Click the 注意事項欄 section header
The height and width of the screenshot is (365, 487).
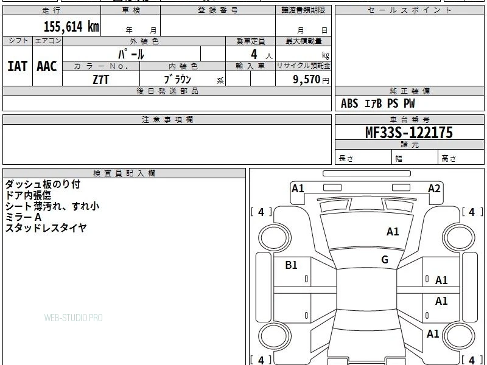pyautogui.click(x=167, y=119)
